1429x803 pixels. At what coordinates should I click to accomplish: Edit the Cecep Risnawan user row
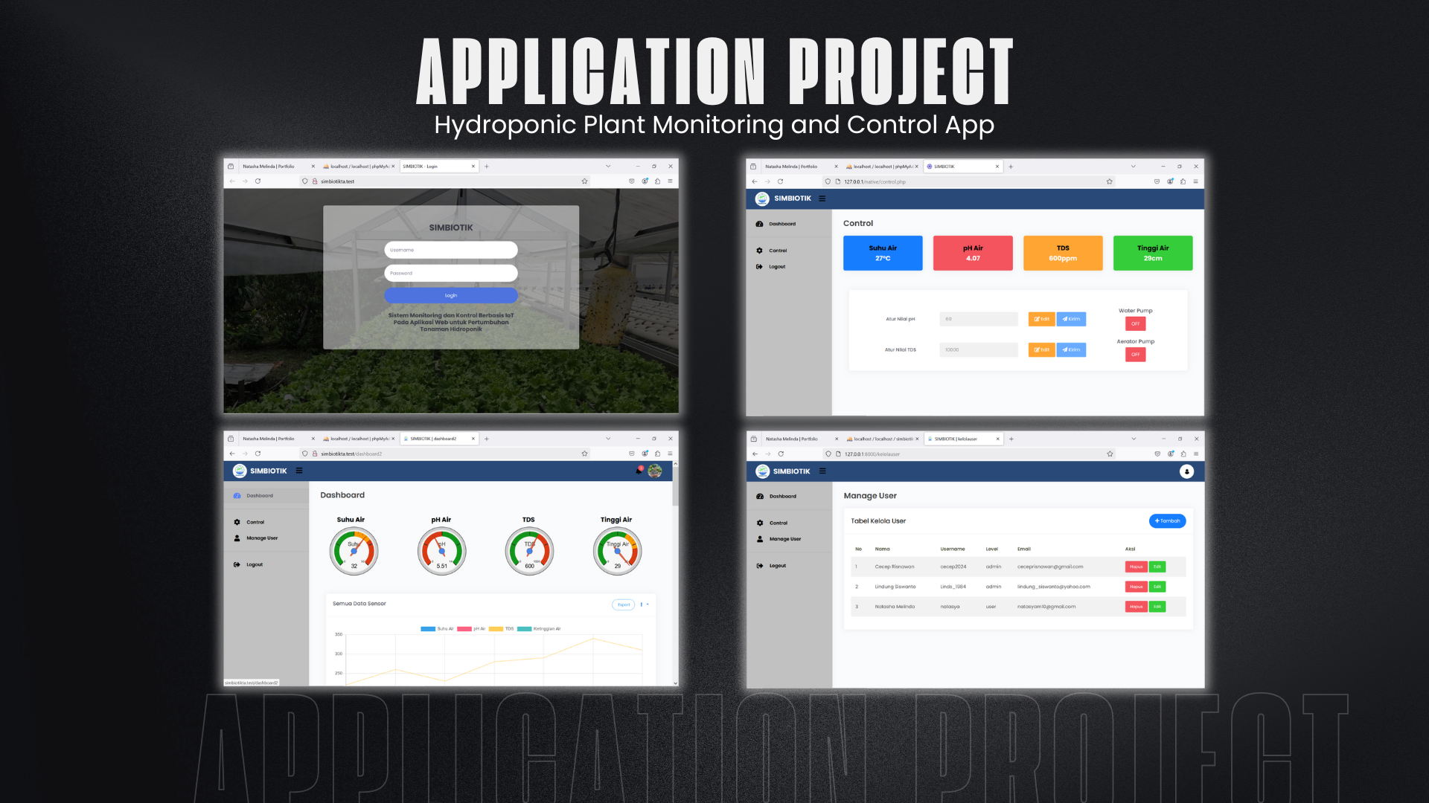click(1157, 567)
